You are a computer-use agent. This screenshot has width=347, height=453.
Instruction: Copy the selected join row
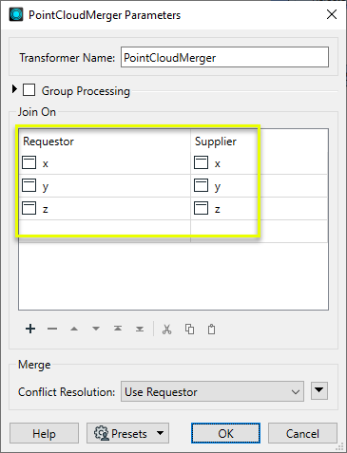189,330
